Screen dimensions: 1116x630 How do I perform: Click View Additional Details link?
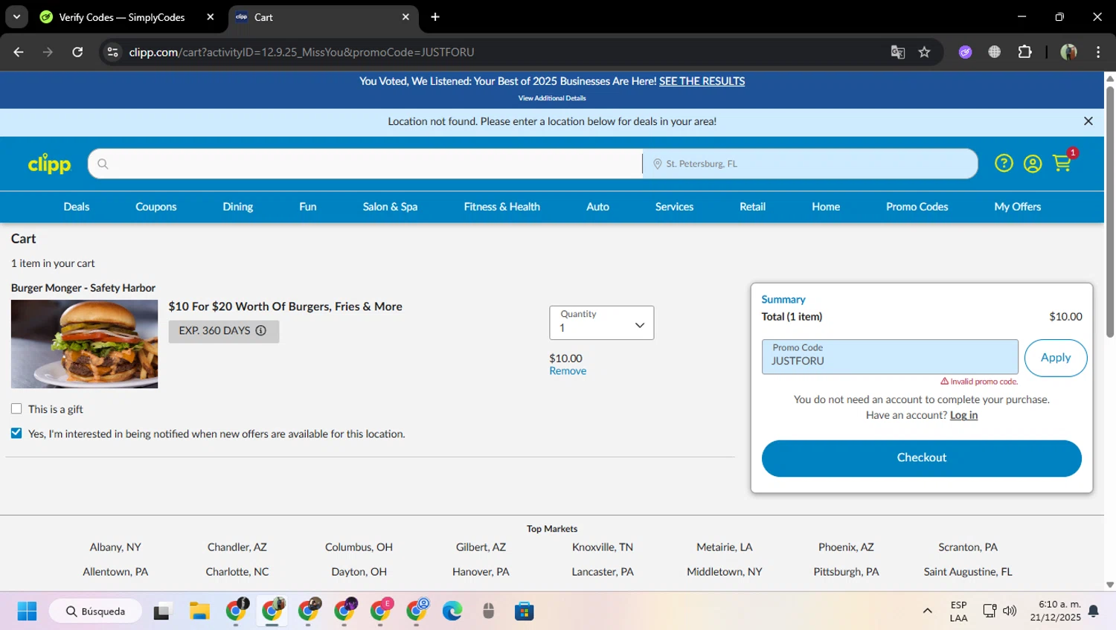click(552, 98)
